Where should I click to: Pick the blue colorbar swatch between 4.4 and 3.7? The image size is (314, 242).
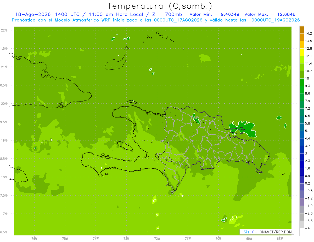[302, 142]
